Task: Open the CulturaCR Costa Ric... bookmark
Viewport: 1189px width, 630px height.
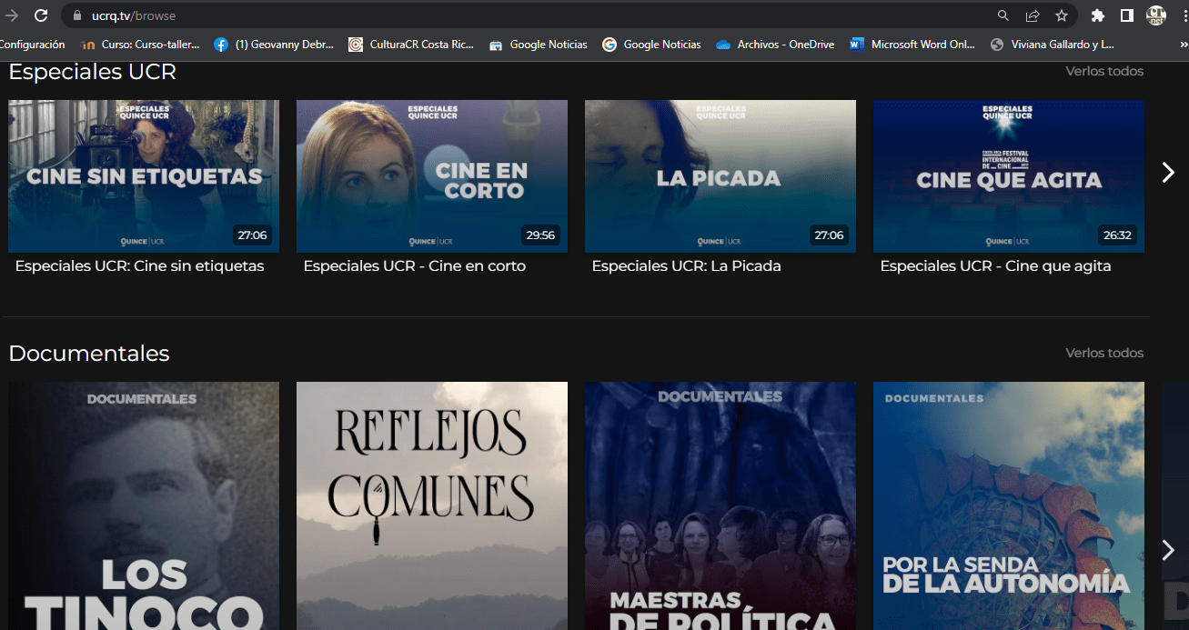Action: click(411, 45)
